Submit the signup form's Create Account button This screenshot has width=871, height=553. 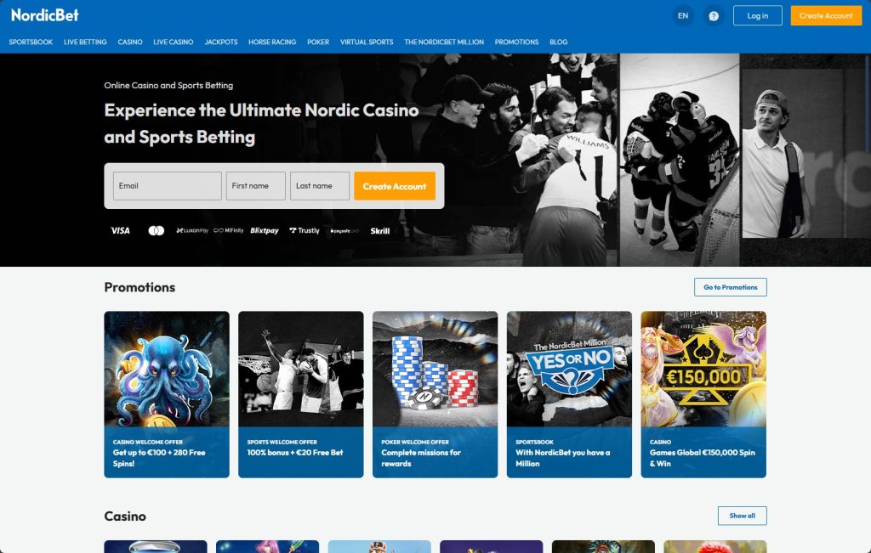(x=395, y=186)
